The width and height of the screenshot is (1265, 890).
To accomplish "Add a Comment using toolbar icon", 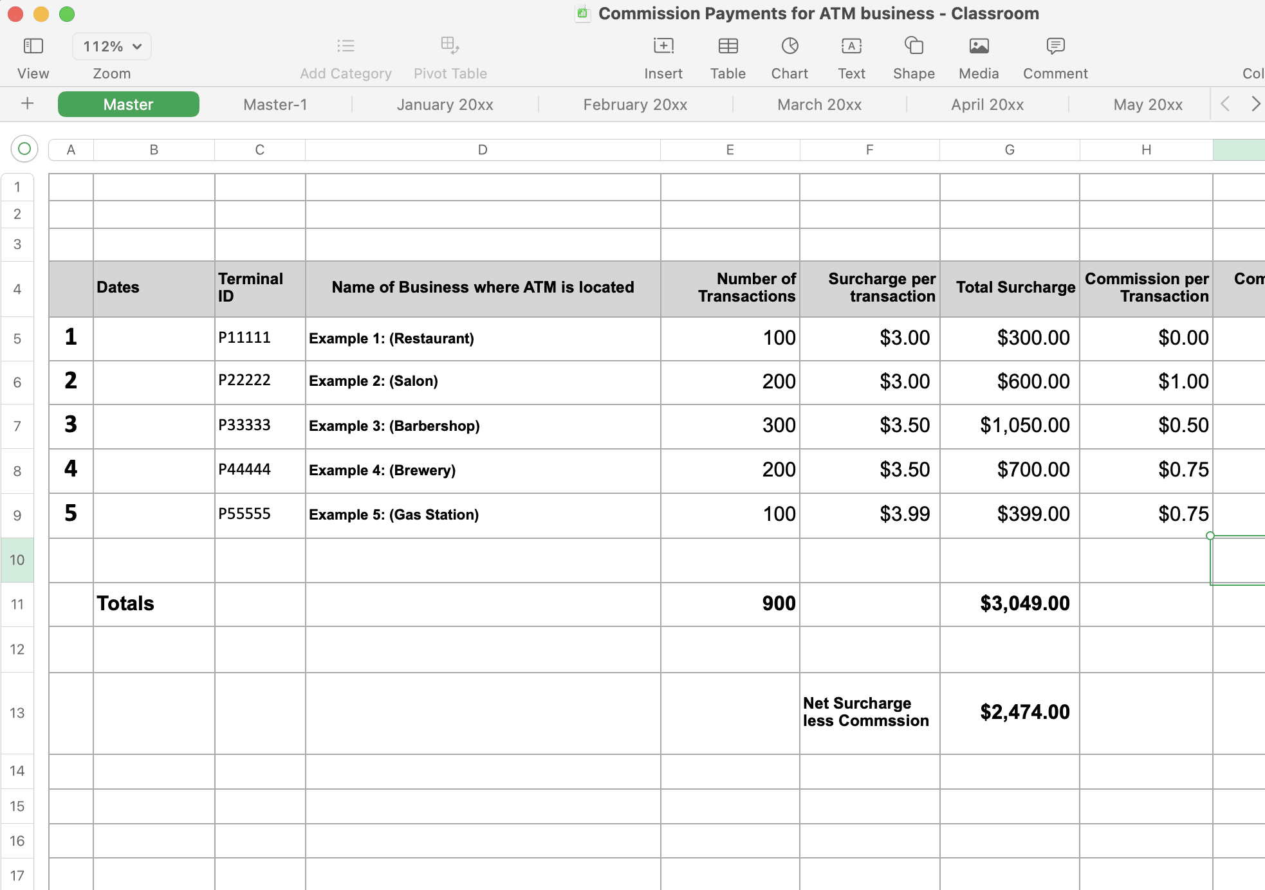I will pyautogui.click(x=1055, y=46).
